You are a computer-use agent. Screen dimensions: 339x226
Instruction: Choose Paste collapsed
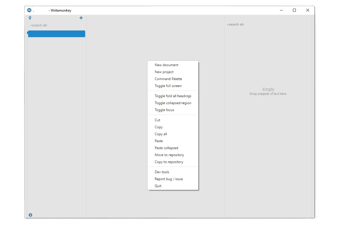tap(173, 148)
